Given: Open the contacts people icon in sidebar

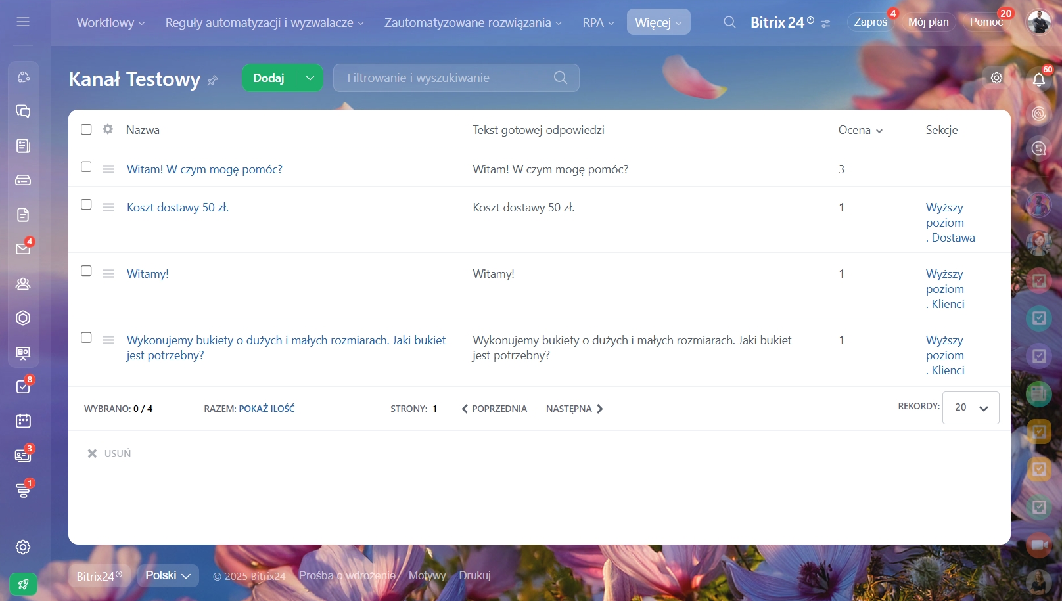Looking at the screenshot, I should point(23,284).
